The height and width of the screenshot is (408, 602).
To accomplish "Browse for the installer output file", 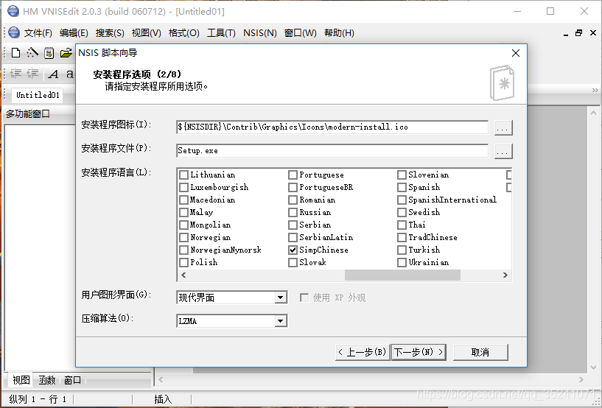I will click(x=503, y=151).
